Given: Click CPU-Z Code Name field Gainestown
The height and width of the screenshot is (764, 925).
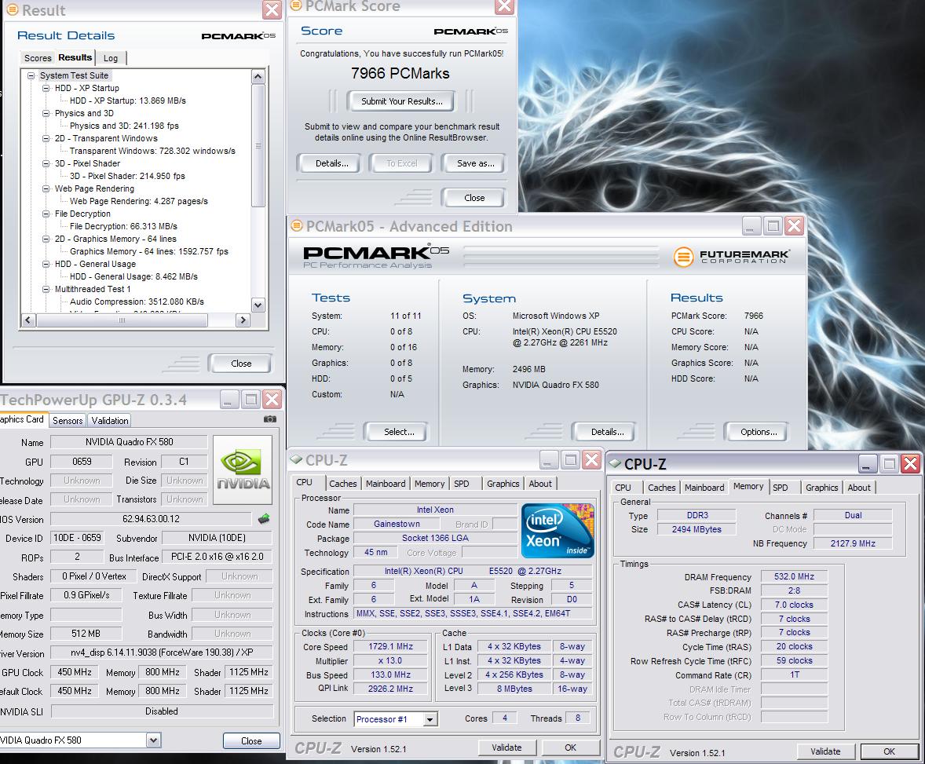Looking at the screenshot, I should pyautogui.click(x=397, y=524).
